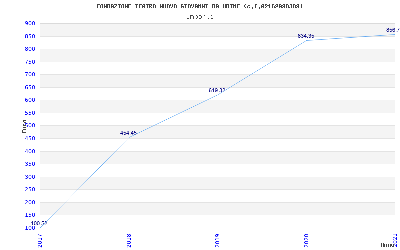Screen dimensions: 400x250
Task: Click the 150 y-axis tick label
Action: pyautogui.click(x=30, y=215)
